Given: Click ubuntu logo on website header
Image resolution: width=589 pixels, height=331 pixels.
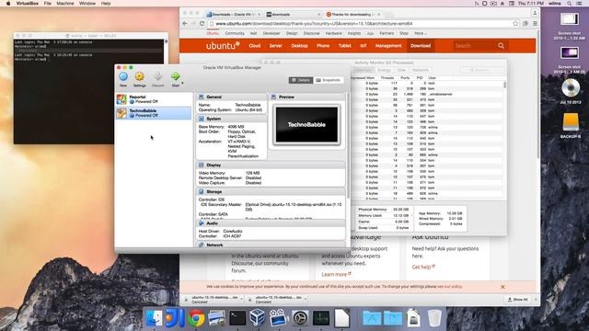Looking at the screenshot, I should pos(223,46).
